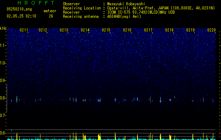Click observer name Masayuki Kobayashi
This screenshot has height=140, width=221.
pyautogui.click(x=126, y=4)
